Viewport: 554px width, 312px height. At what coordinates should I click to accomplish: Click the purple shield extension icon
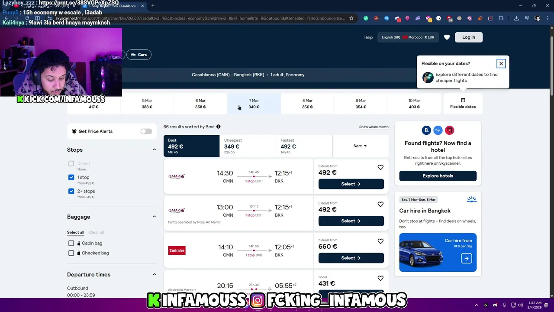[x=407, y=18]
